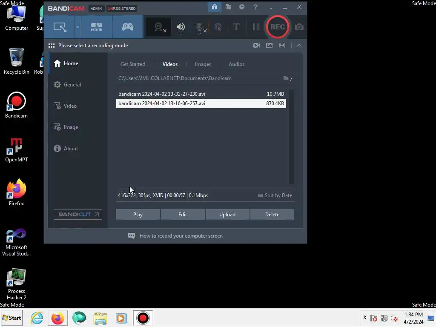Click Upload button
Viewport: 436px width, 327px height.
pyautogui.click(x=227, y=215)
